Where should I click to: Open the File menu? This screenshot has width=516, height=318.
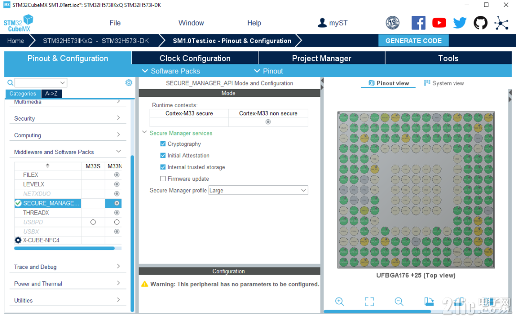coord(115,23)
